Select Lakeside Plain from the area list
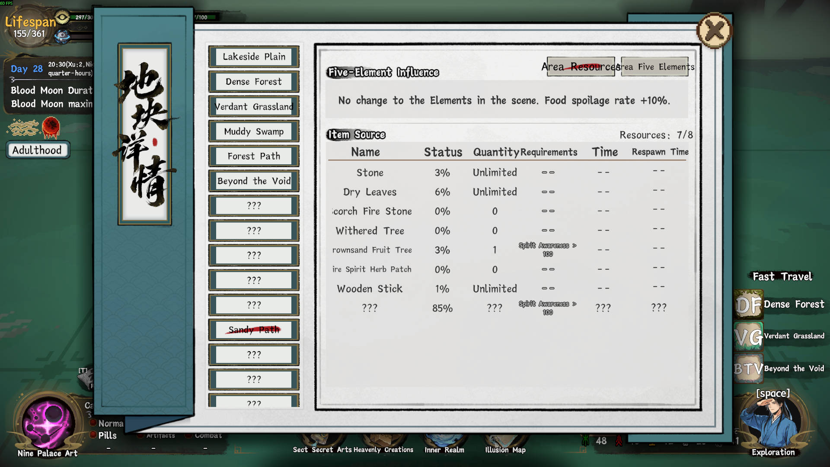This screenshot has height=467, width=830. [254, 57]
